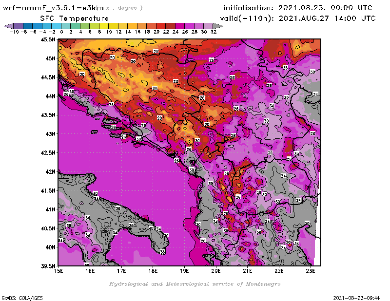Click the 45N latitude label
Screen dimensions: 390x301
click(x=50, y=58)
